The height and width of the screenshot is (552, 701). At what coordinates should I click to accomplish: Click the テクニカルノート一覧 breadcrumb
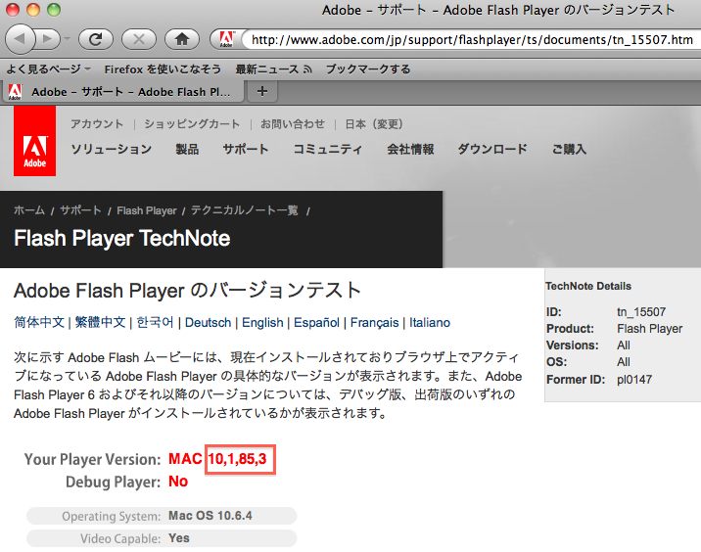(245, 210)
